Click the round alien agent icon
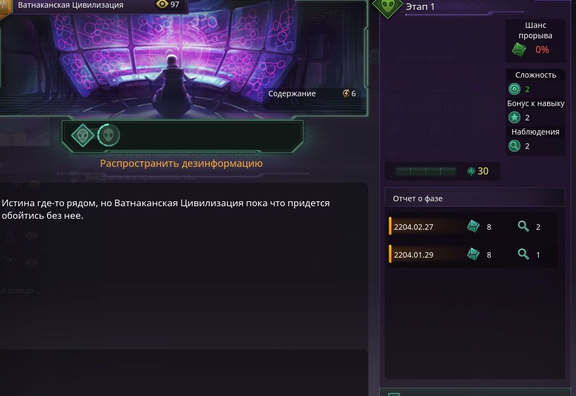The width and height of the screenshot is (576, 396). click(108, 135)
